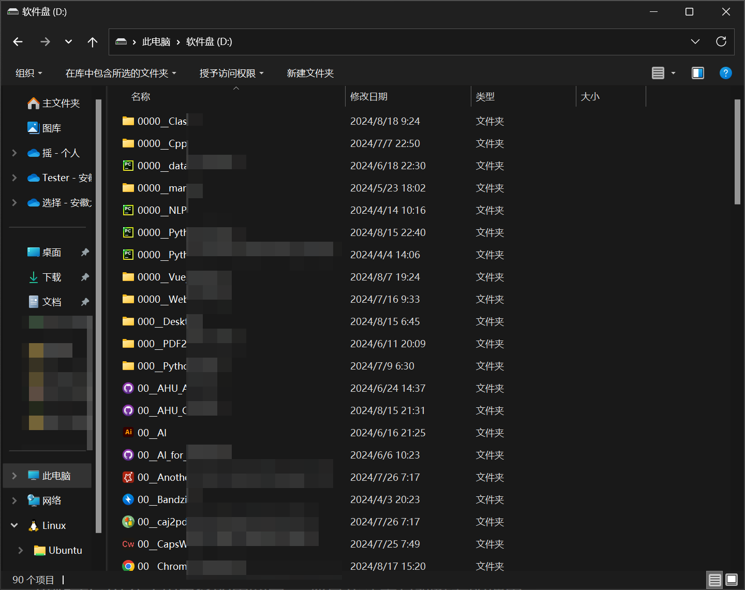Sort by 大小 column header

[610, 97]
